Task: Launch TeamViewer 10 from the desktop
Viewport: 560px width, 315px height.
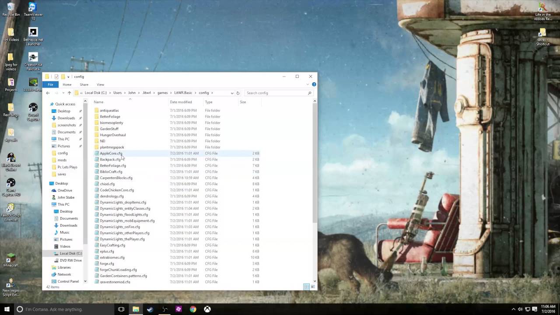Action: [x=33, y=11]
